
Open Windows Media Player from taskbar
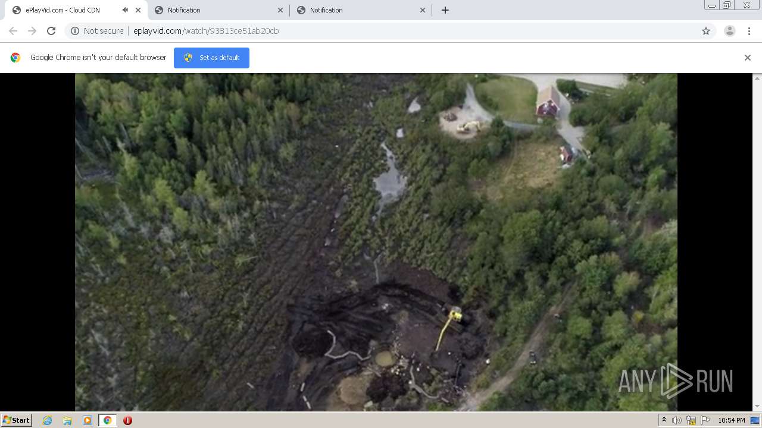coord(88,420)
